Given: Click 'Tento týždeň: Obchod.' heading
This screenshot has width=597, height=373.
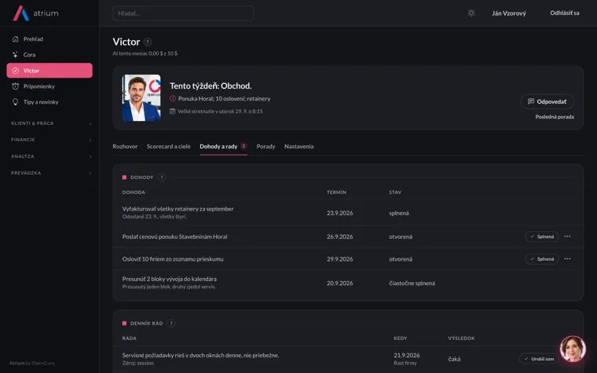Looking at the screenshot, I should pos(211,86).
